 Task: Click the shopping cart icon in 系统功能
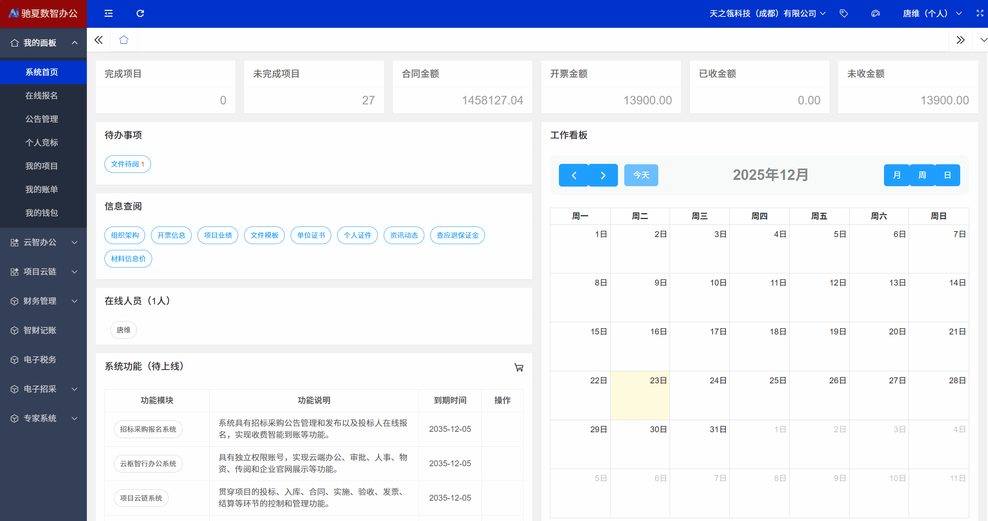click(519, 367)
